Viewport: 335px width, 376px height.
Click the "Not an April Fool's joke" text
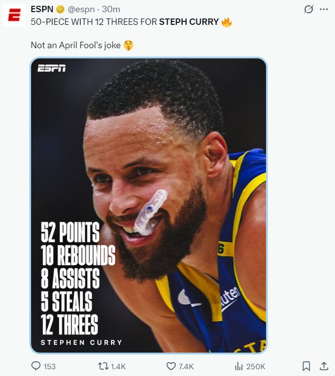coord(76,45)
